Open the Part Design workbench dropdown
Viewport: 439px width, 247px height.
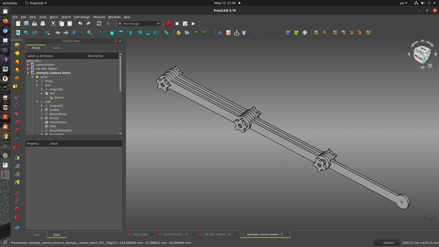[x=139, y=24]
